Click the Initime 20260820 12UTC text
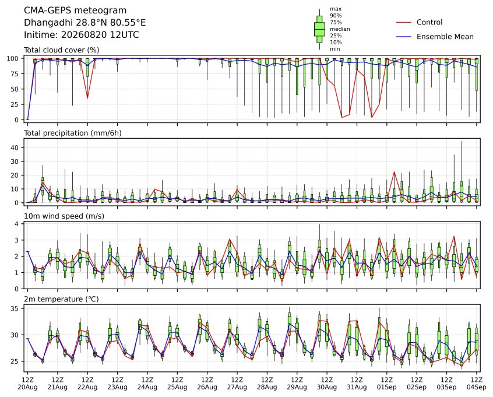 [82, 34]
